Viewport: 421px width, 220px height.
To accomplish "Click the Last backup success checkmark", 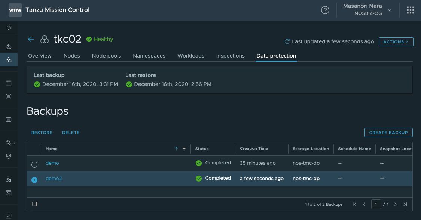I will pos(37,84).
